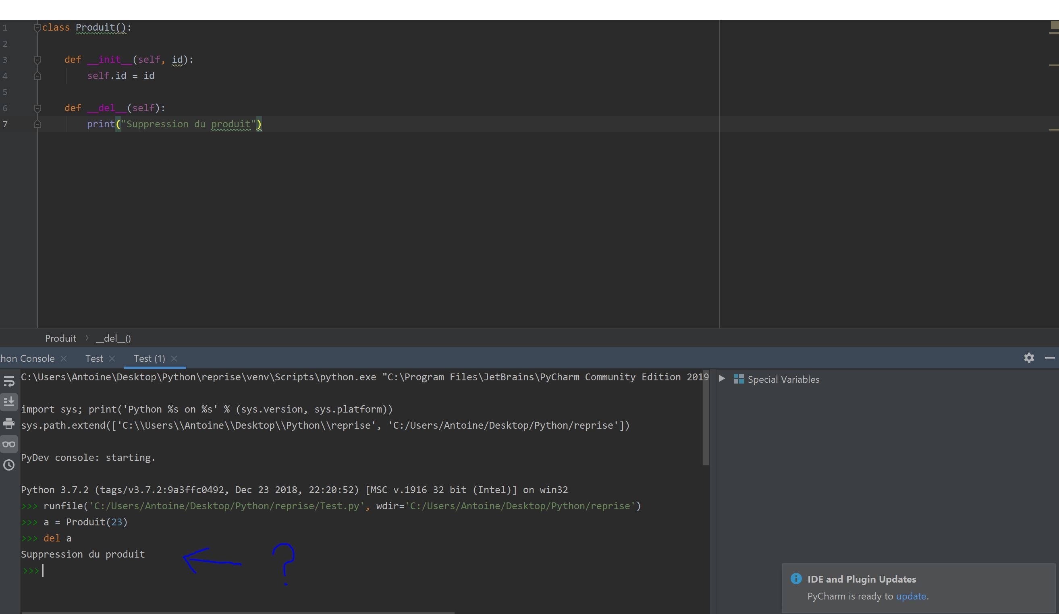This screenshot has height=614, width=1059.
Task: Close the Test (1) tab
Action: coord(174,359)
